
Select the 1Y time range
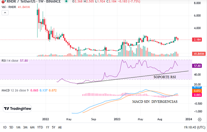pyautogui.click(x=48, y=127)
